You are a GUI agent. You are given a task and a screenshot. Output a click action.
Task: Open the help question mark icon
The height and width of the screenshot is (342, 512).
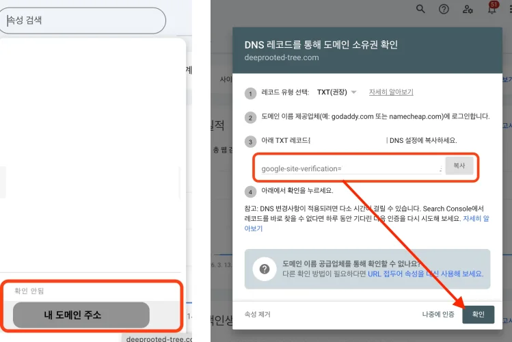(444, 9)
